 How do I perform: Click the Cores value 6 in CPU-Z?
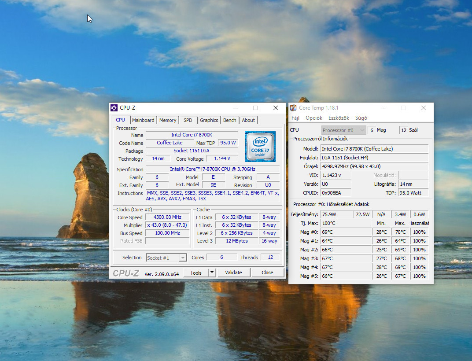(222, 258)
